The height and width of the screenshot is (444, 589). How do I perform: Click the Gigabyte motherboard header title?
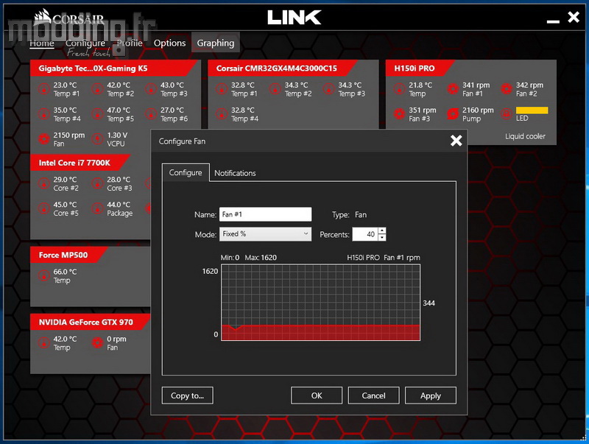(x=93, y=68)
